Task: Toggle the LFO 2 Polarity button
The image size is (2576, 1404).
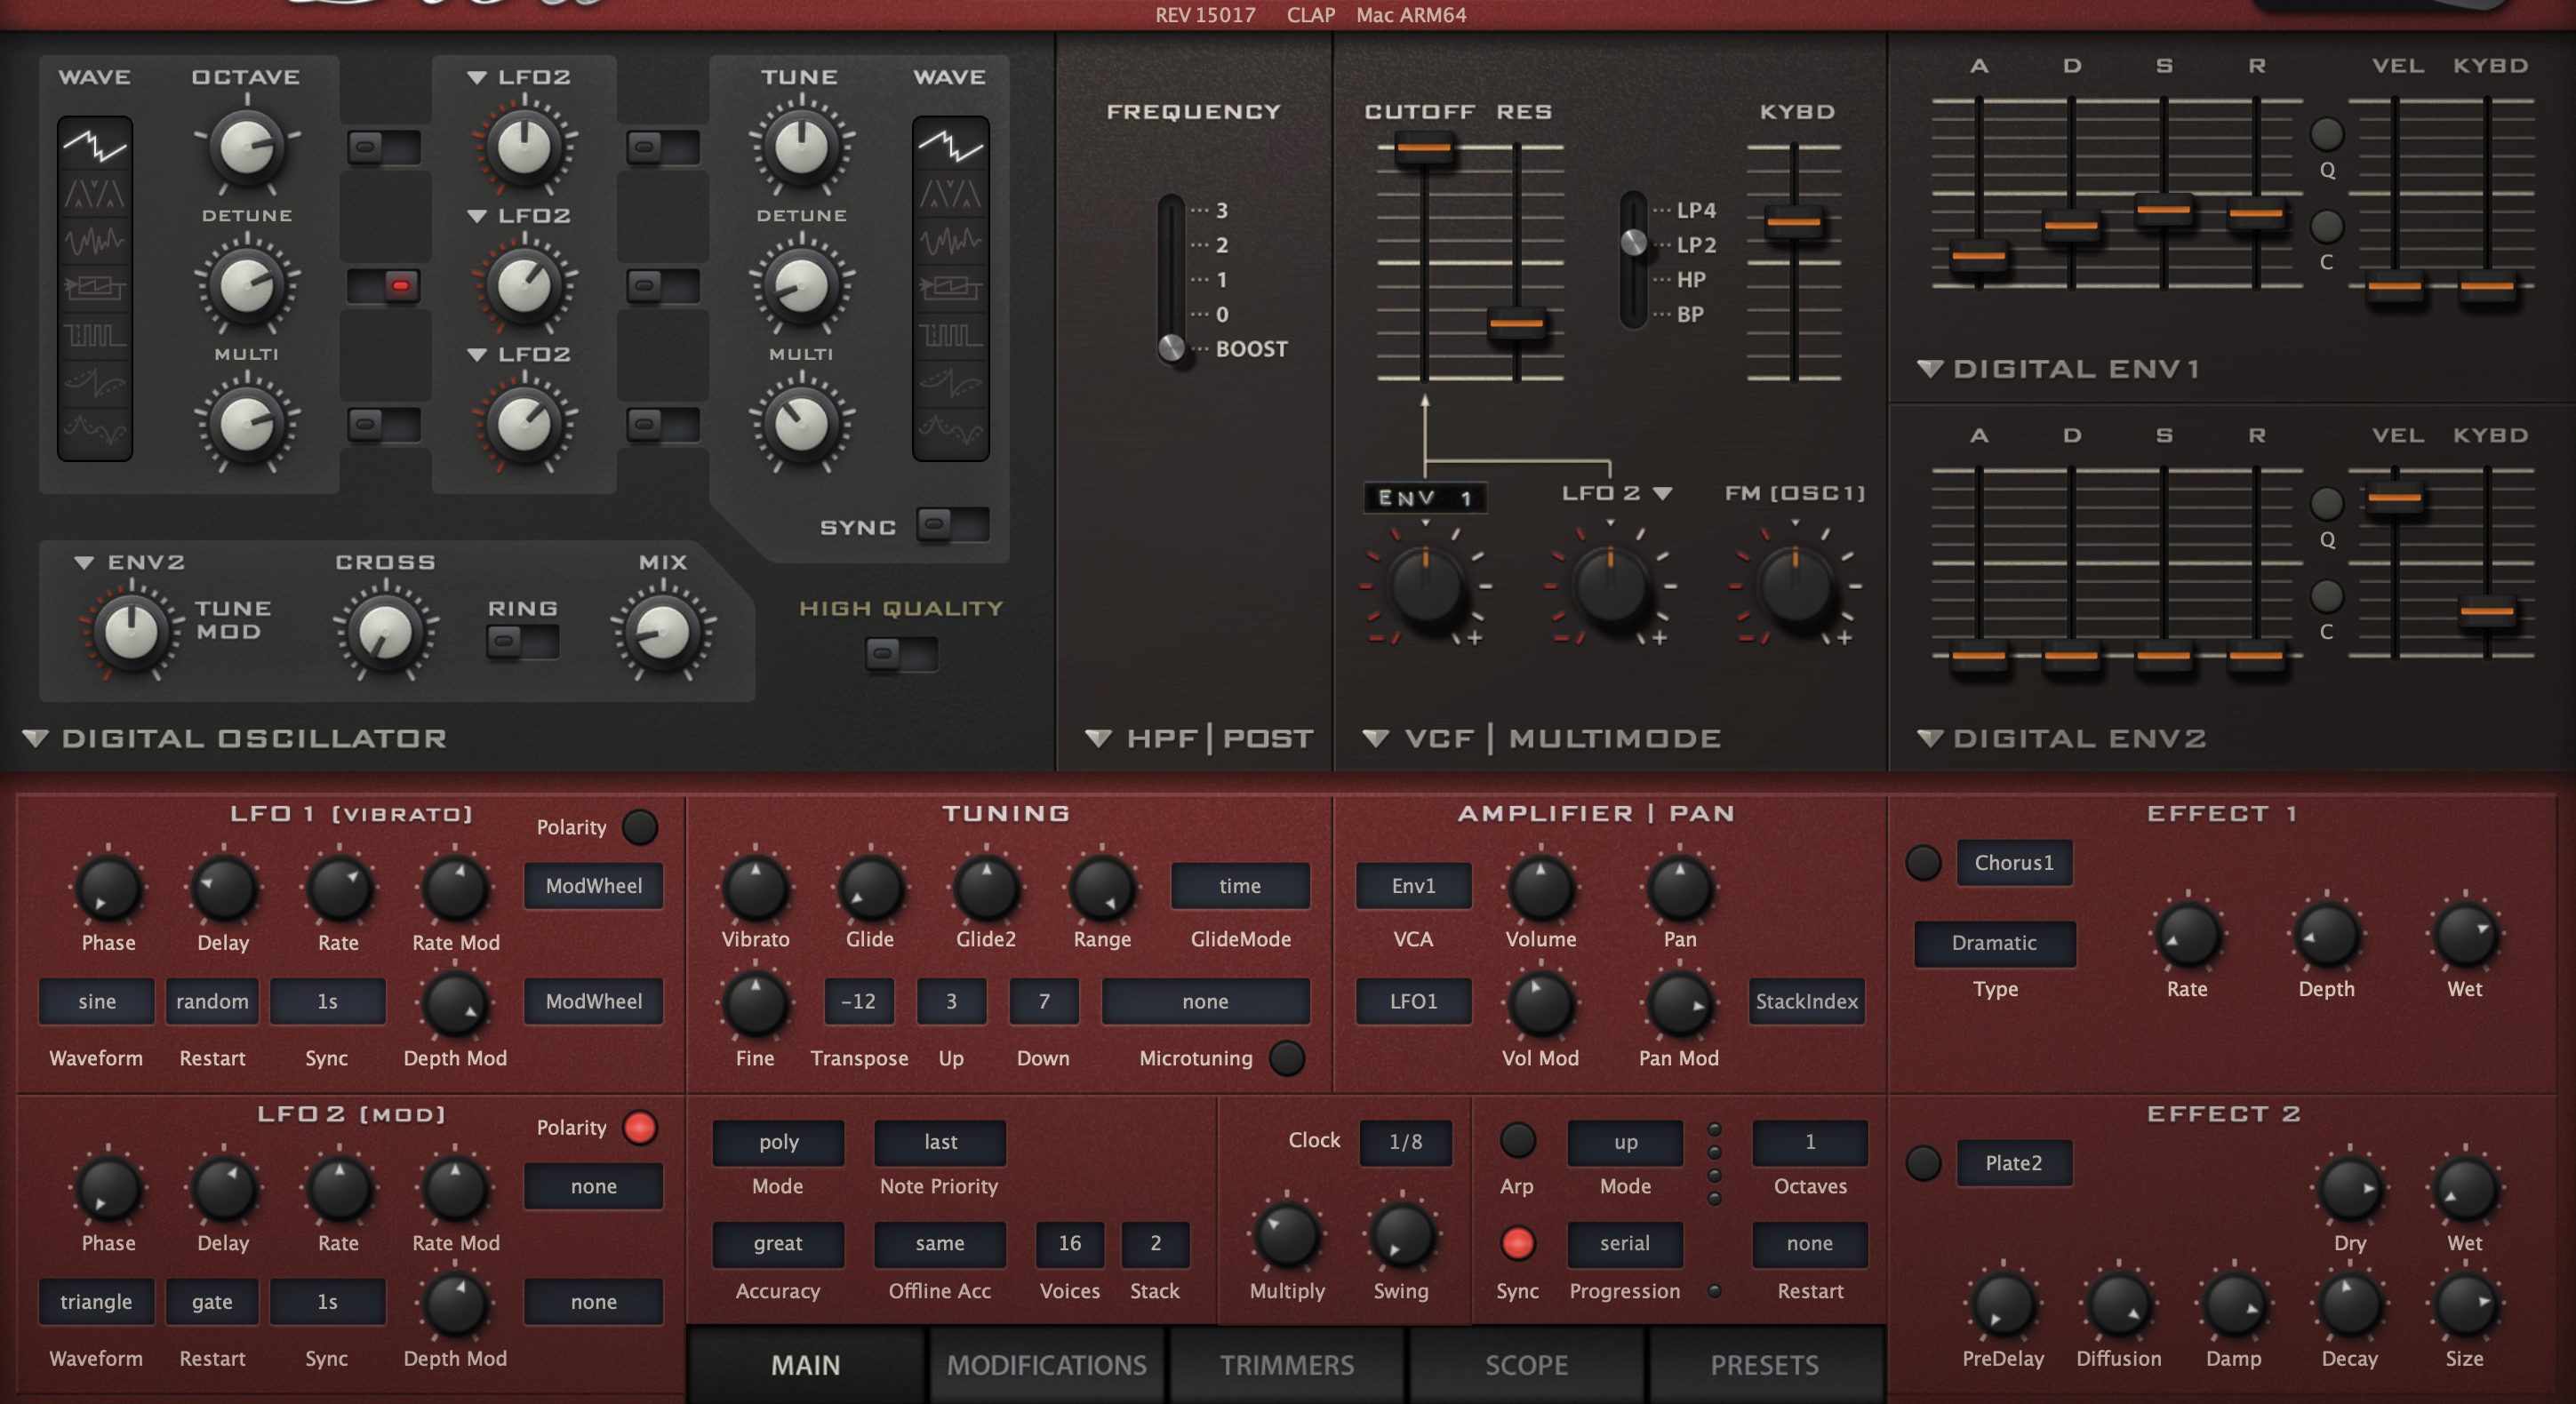Action: point(640,1128)
